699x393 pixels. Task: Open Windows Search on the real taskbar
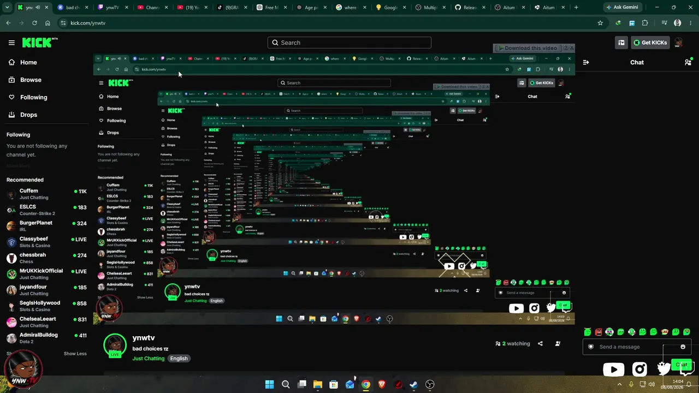(x=286, y=384)
